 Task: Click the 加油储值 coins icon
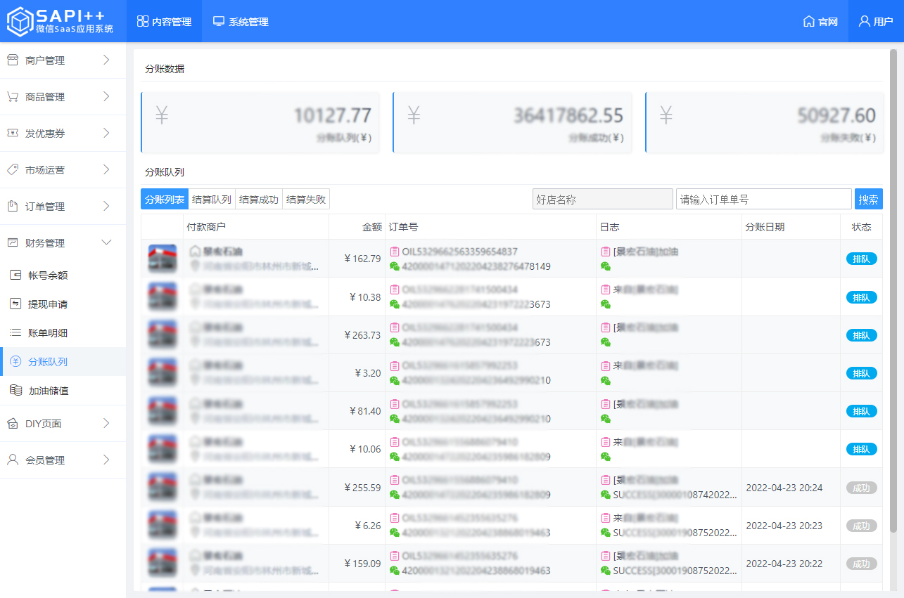pos(15,391)
